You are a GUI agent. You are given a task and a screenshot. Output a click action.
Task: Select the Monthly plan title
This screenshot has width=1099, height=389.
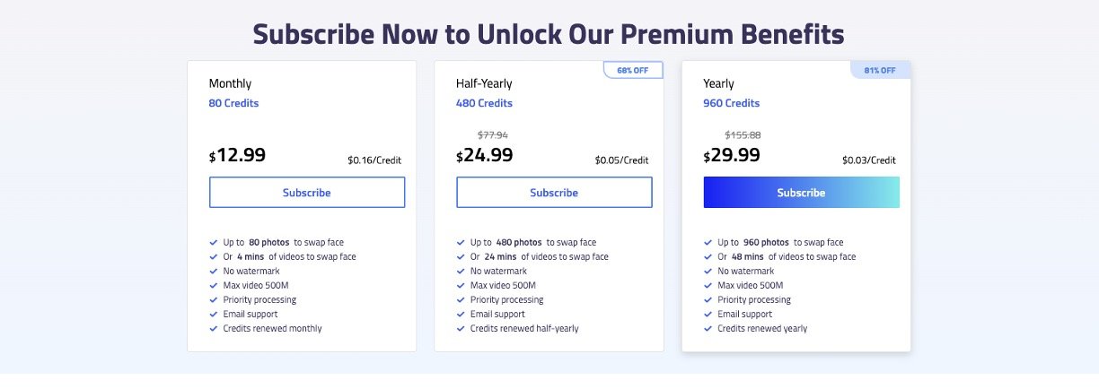(x=230, y=83)
